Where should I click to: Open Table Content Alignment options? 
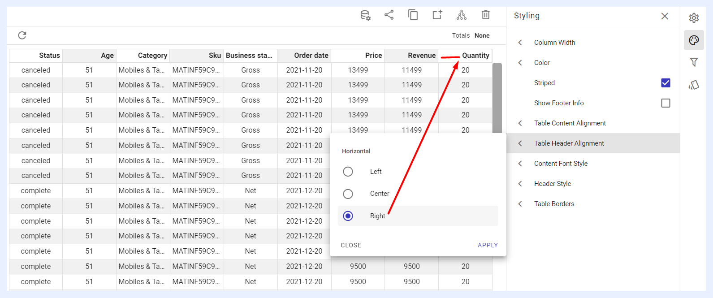(593, 123)
